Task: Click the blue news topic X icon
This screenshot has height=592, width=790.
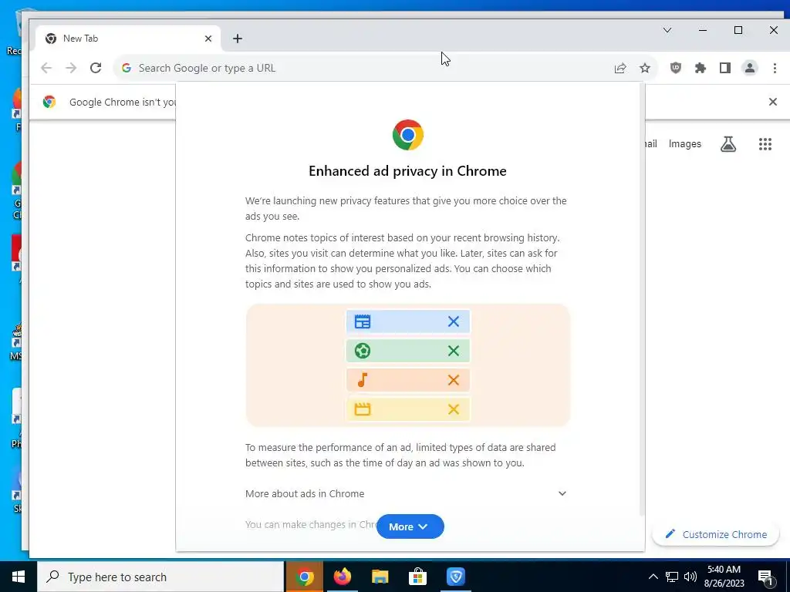Action: (x=454, y=321)
